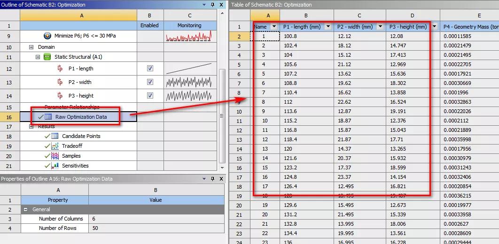Click the P1 - length monitoring sparkline
499x244 pixels.
tap(189, 69)
